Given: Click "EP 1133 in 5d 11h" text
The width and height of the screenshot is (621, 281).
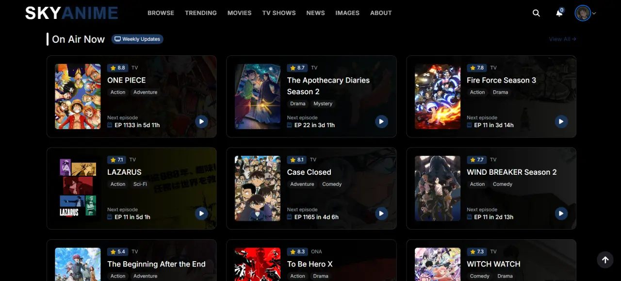Looking at the screenshot, I should [137, 125].
